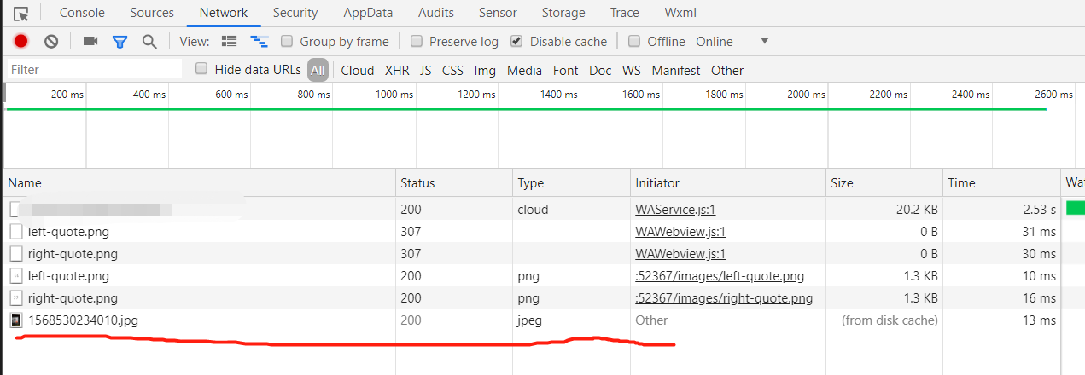
Task: Click the red record network log button
Action: (x=21, y=41)
